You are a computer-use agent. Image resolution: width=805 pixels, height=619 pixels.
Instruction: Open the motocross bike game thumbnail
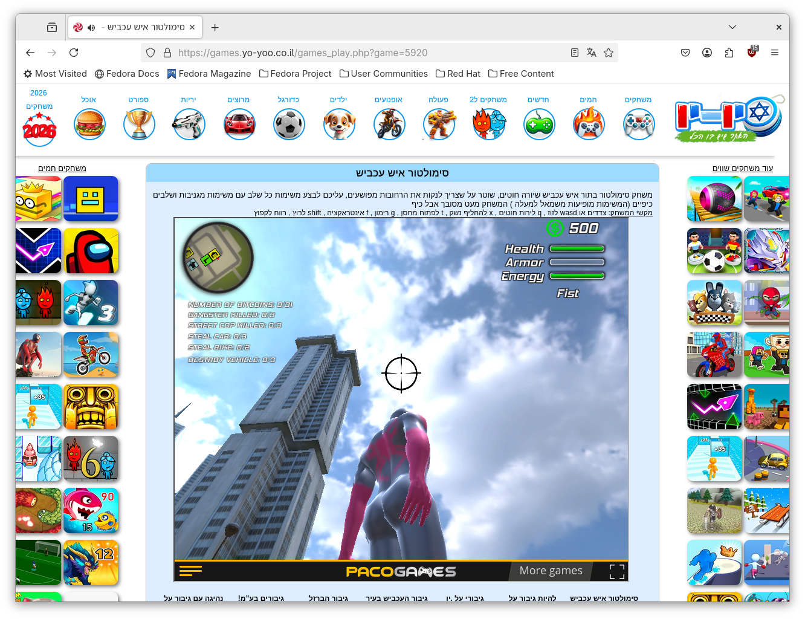91,355
